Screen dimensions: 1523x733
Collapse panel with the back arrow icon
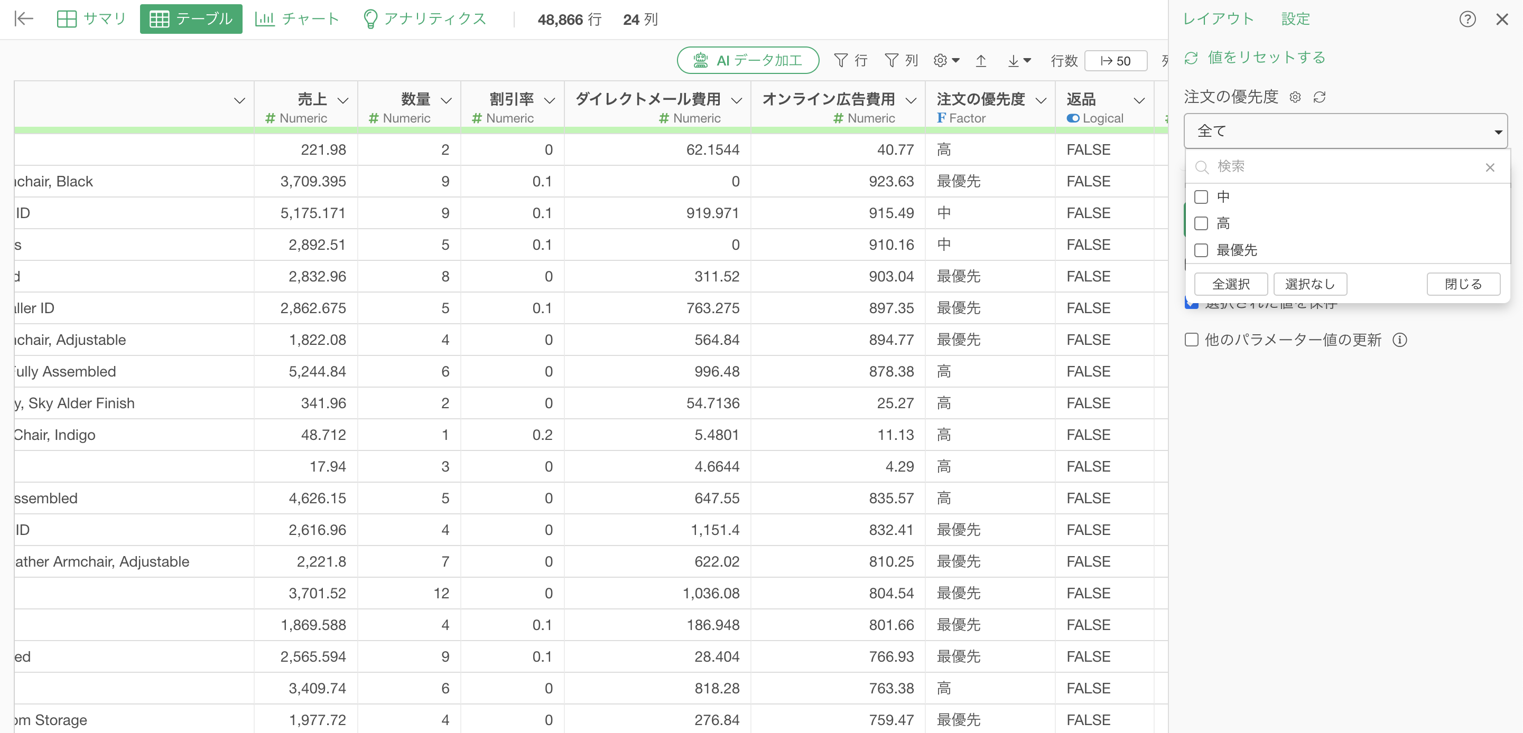click(x=24, y=19)
